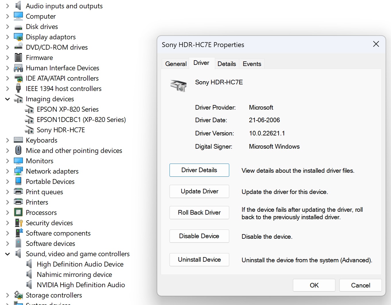Collapse Sound, video and game controllers
The height and width of the screenshot is (305, 391).
click(7, 254)
